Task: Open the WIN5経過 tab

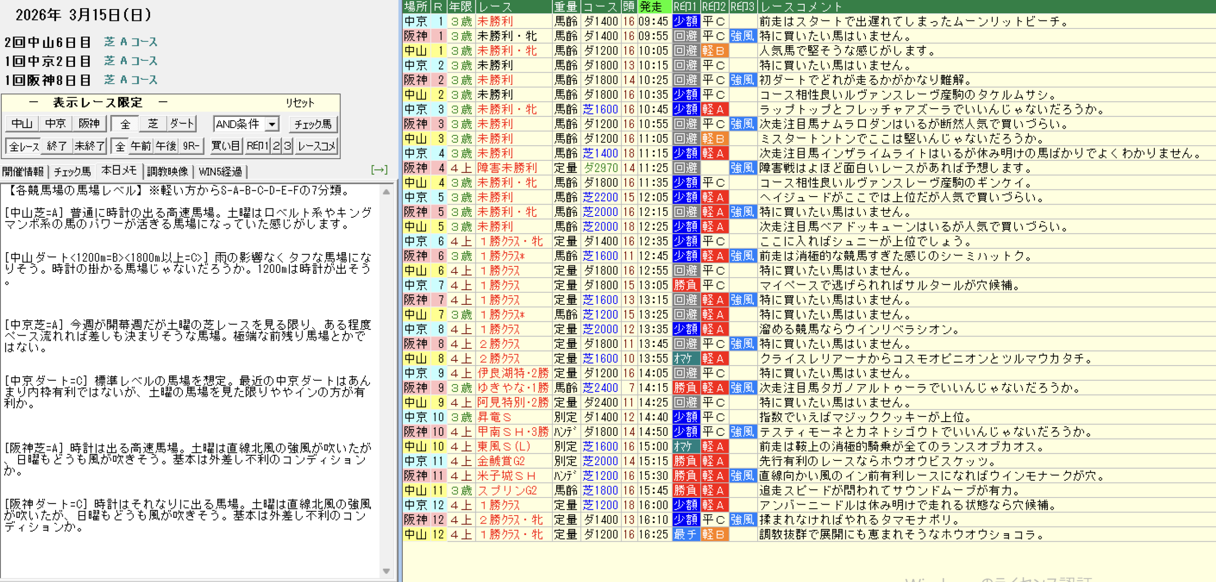Action: (220, 171)
